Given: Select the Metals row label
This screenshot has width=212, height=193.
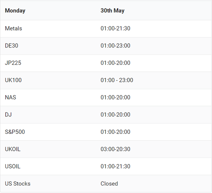Looking at the screenshot, I should click(13, 28).
